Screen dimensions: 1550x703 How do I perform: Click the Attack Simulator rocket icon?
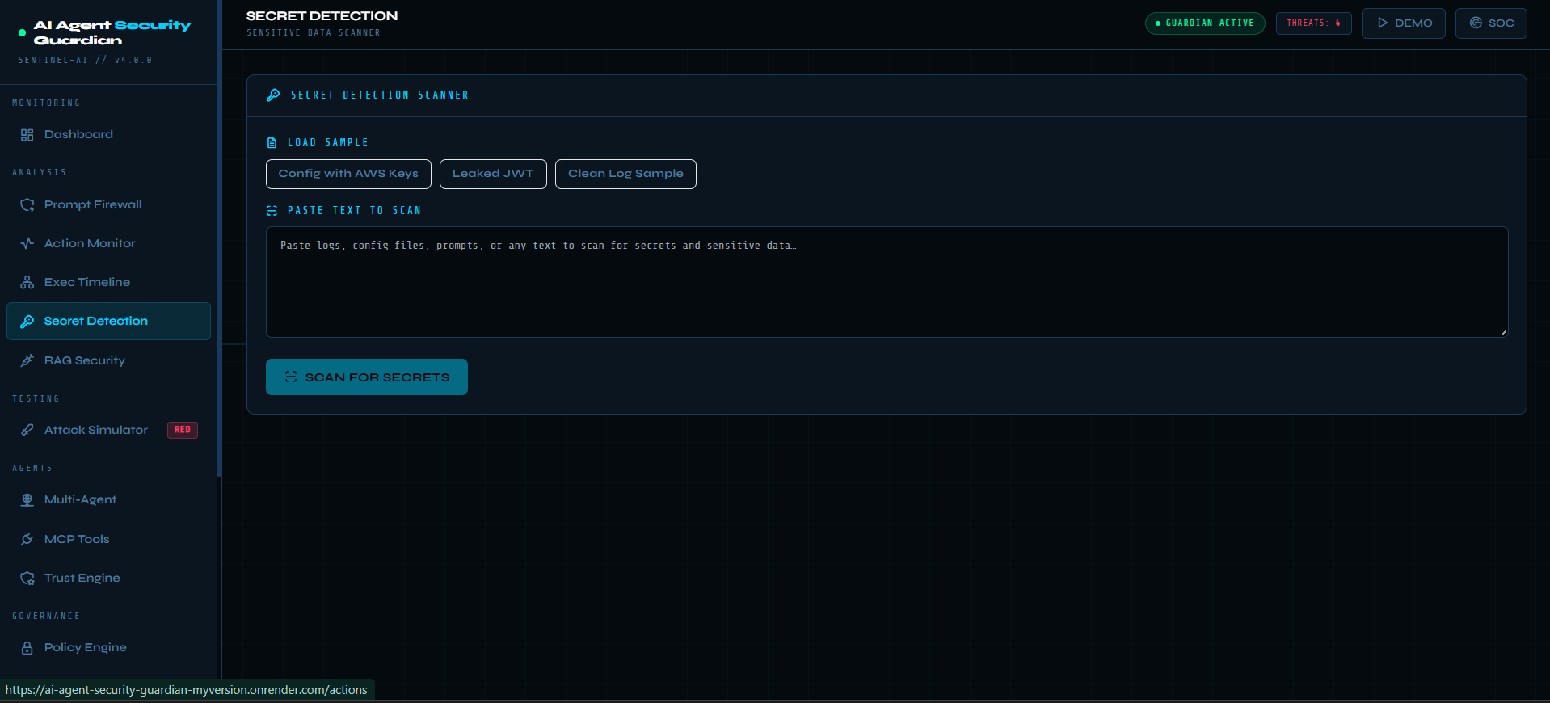pyautogui.click(x=27, y=430)
